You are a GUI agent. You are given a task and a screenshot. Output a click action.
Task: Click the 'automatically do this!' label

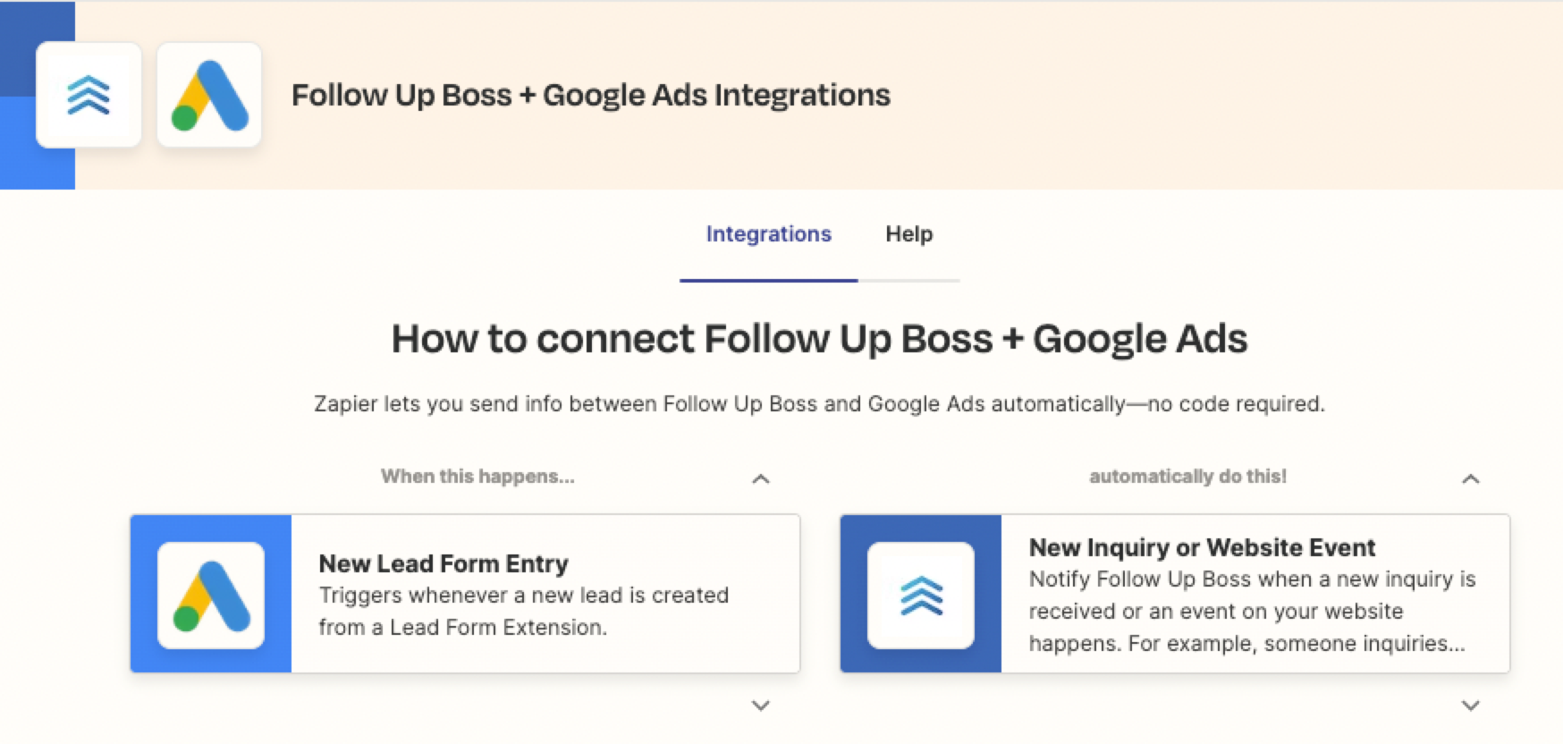1187,477
